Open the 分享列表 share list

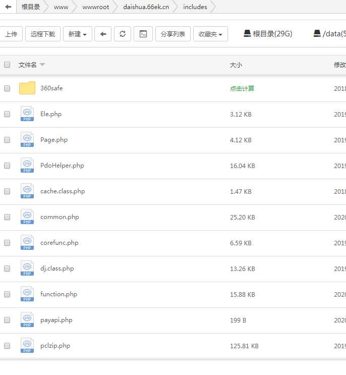pyautogui.click(x=172, y=34)
